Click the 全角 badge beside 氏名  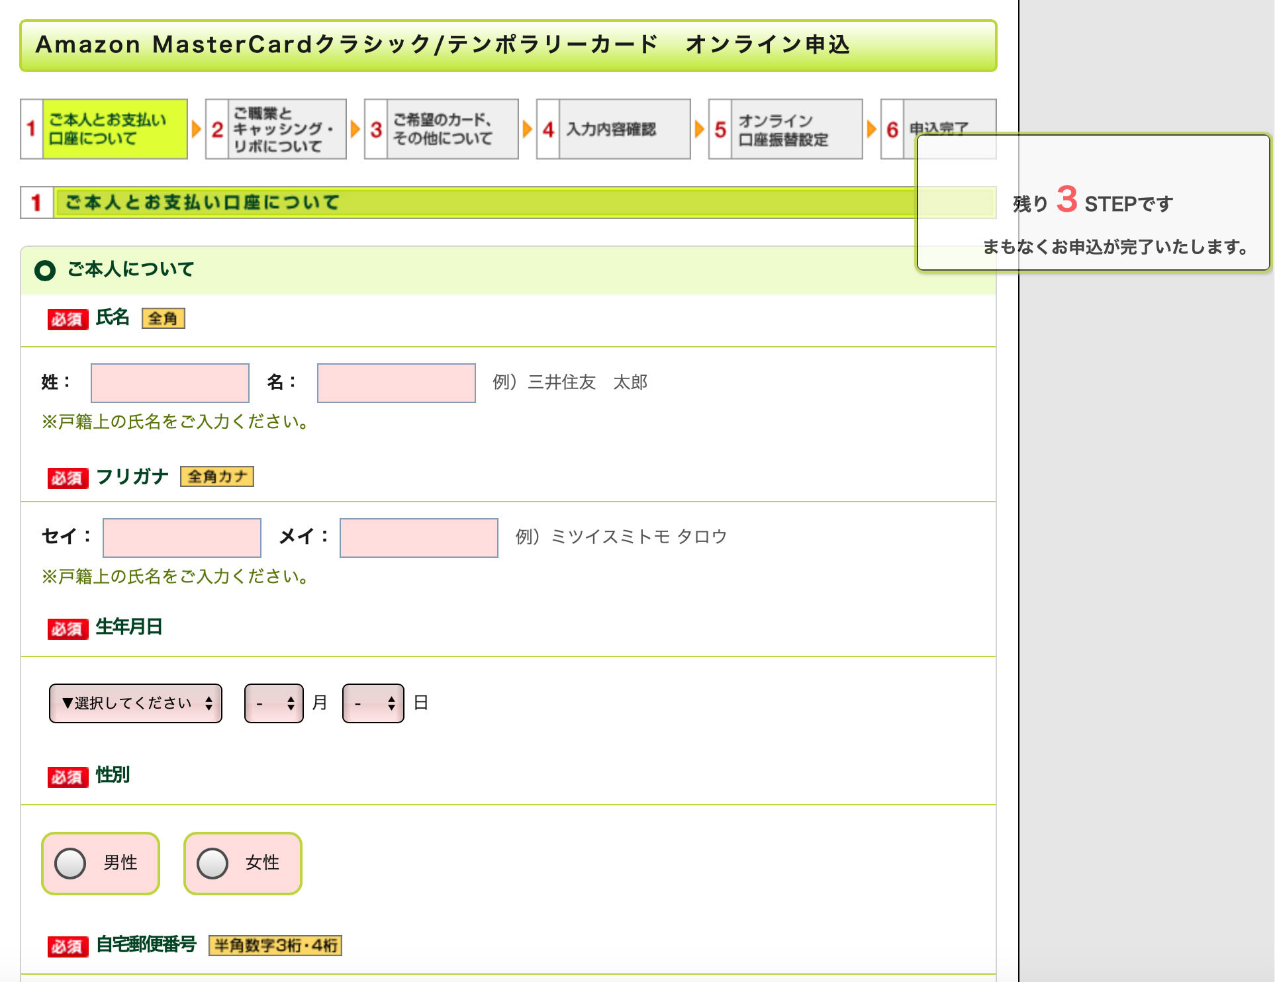tap(163, 318)
